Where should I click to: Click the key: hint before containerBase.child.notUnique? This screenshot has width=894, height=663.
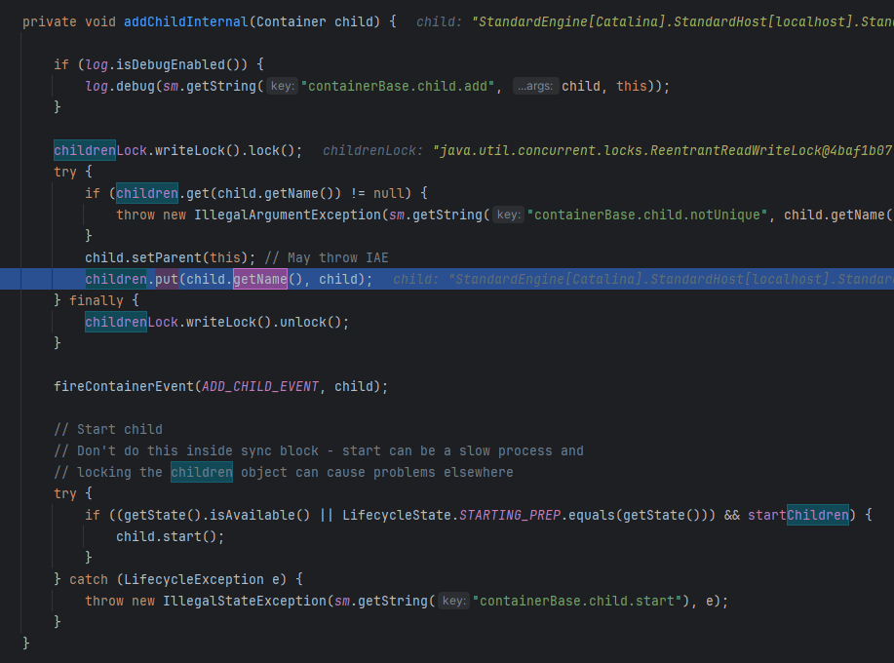coord(508,214)
